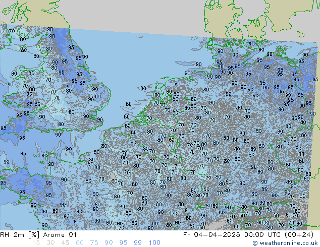Select the legend value 75
The height and width of the screenshot is (247, 320).
click(94, 243)
